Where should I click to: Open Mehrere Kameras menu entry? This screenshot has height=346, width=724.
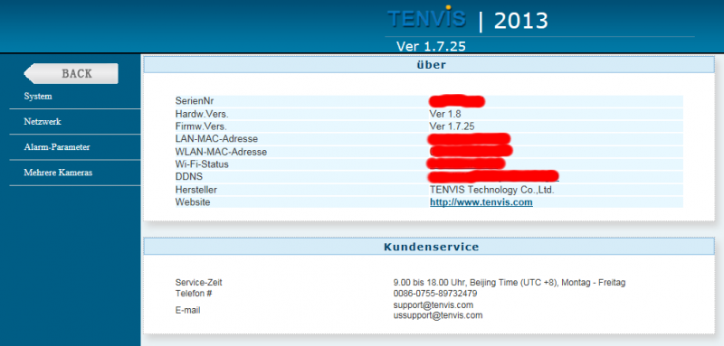click(58, 173)
